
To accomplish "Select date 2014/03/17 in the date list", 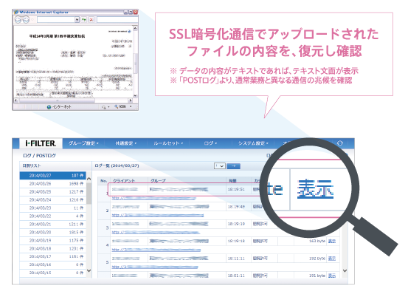I will tap(53, 256).
